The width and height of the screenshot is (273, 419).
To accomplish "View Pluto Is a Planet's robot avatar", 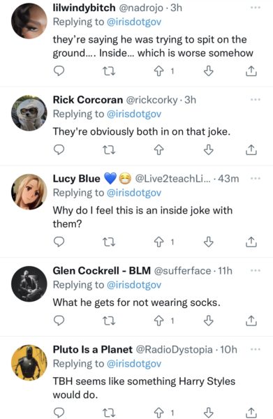I will point(29,362).
